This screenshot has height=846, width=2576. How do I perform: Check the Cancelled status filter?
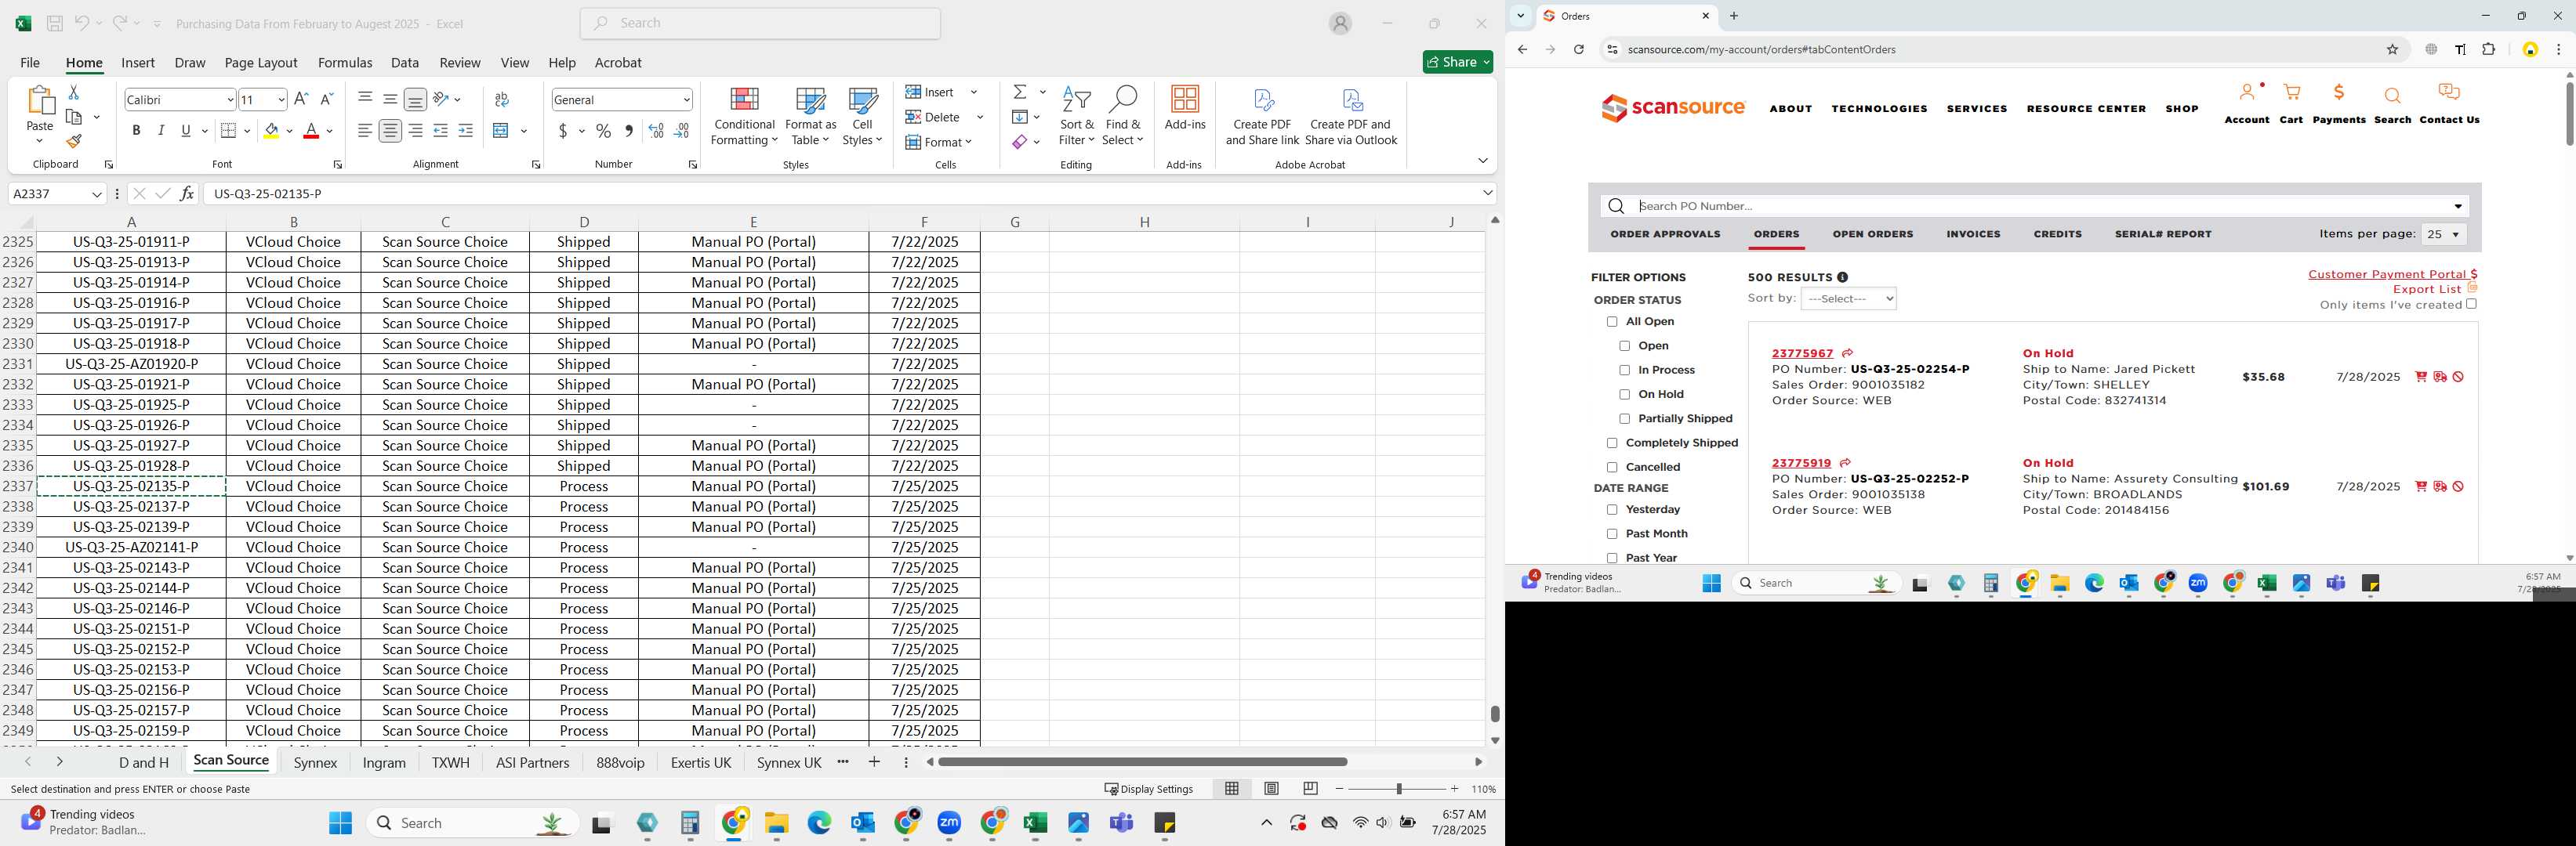tap(1611, 468)
